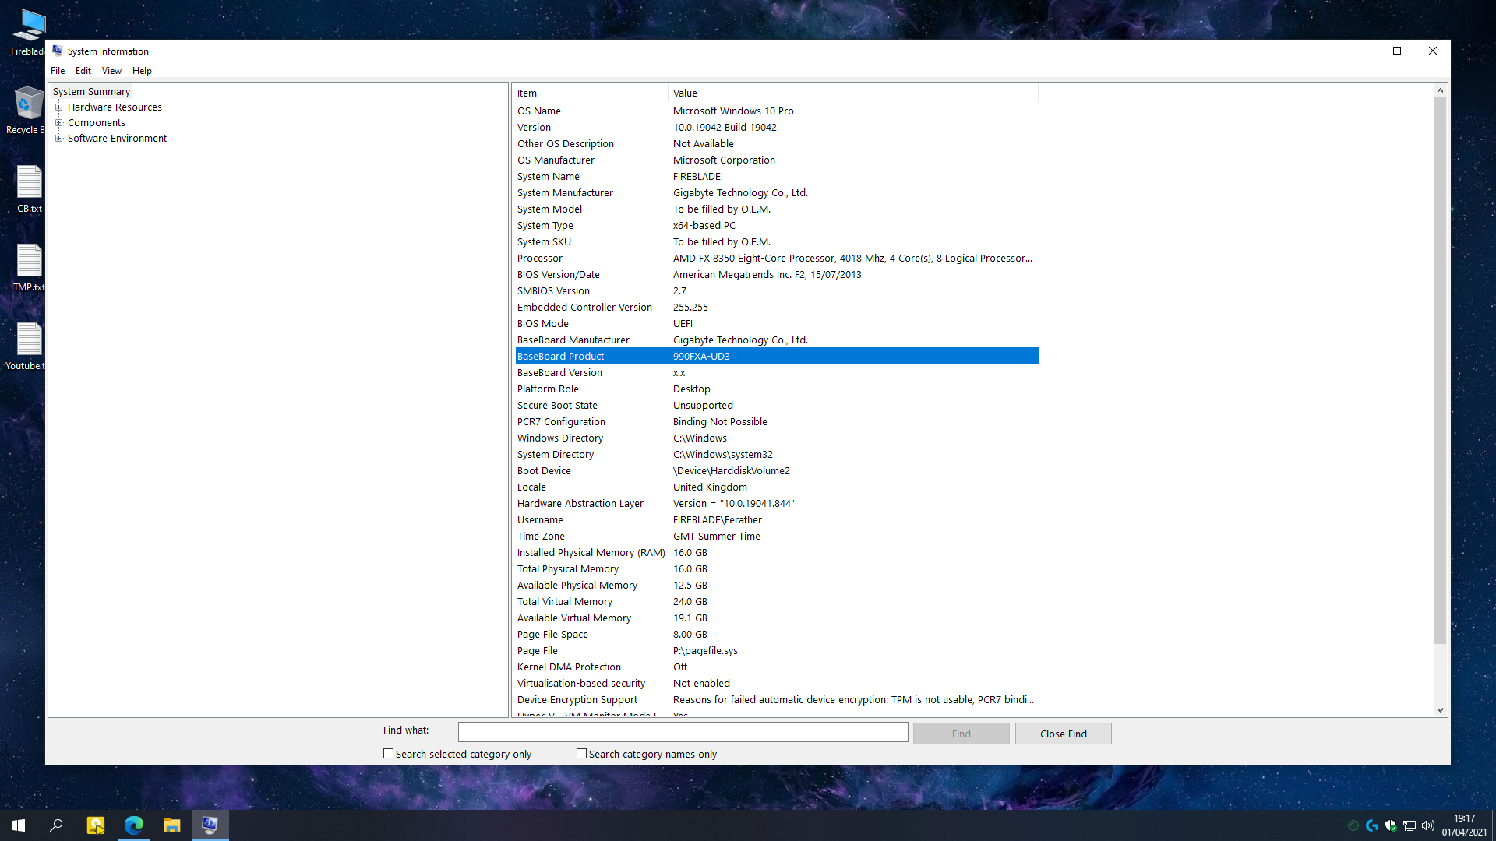This screenshot has height=841, width=1496.
Task: Select the Youtube text file on desktop
Action: 28,347
